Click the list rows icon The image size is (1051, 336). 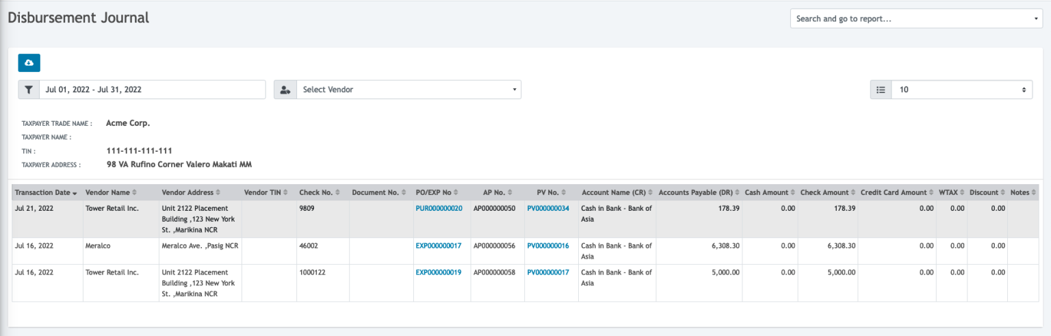(x=881, y=90)
